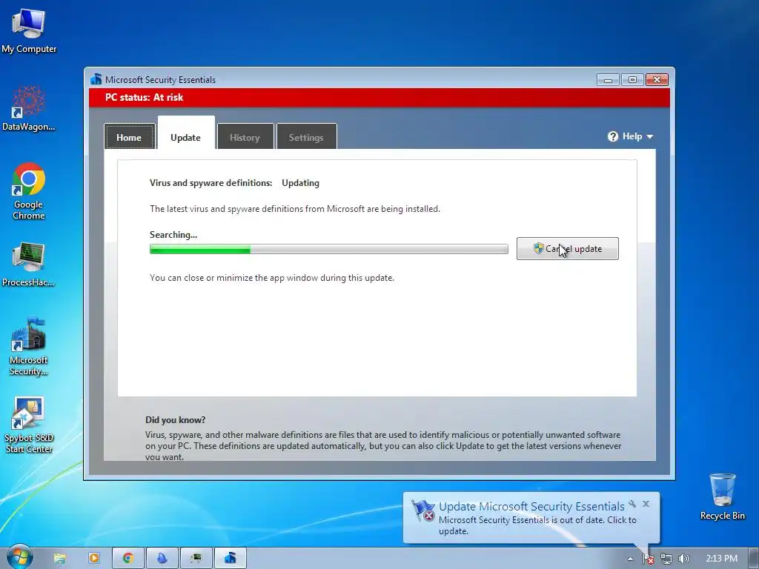Switch to the blue-icon app in the taskbar
759x569 pixels.
coord(162,559)
